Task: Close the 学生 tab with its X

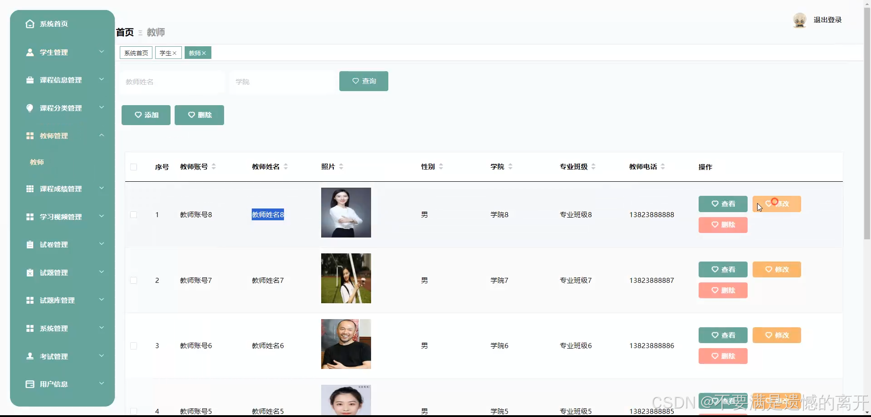Action: (x=175, y=53)
